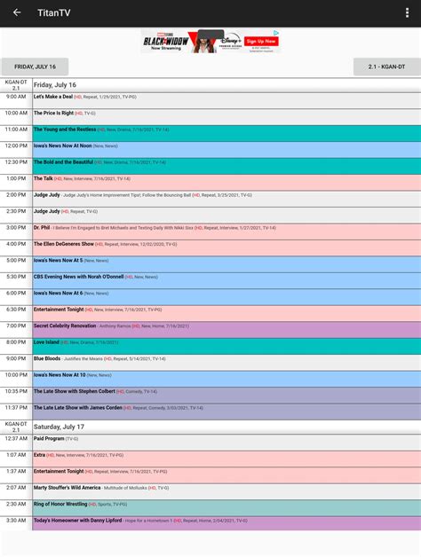Click the AdChoices icon on the banner
The image size is (421, 557).
(x=276, y=33)
